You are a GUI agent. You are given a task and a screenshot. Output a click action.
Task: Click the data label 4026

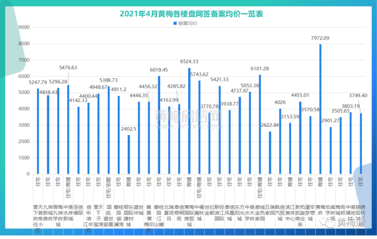280,102
